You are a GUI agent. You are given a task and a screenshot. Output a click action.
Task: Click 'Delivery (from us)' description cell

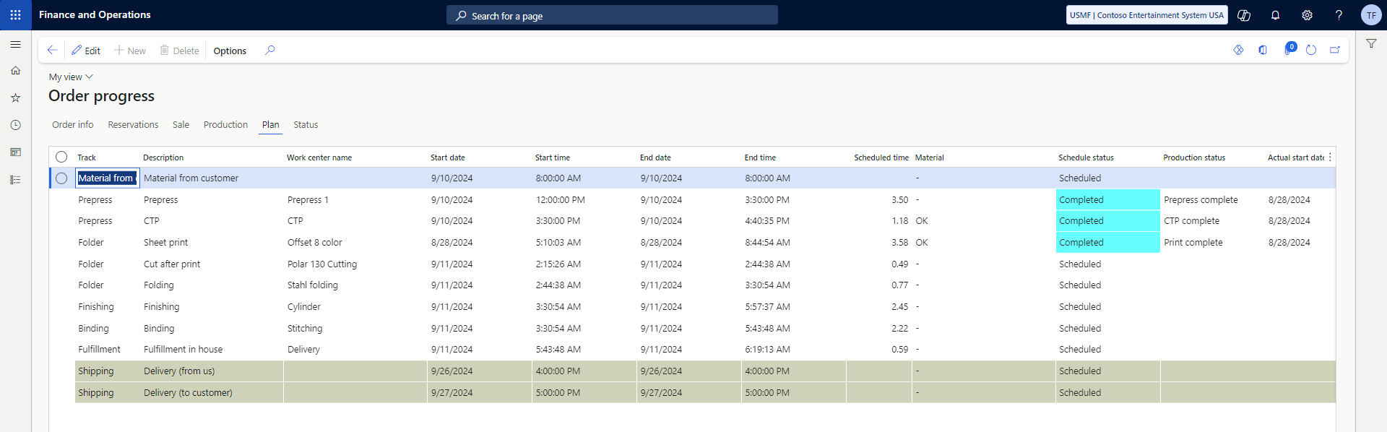click(179, 371)
